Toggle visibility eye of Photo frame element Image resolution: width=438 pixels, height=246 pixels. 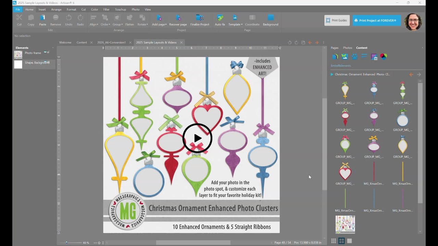(45, 52)
